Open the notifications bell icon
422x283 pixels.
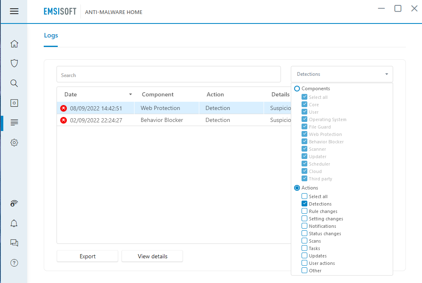tap(14, 223)
